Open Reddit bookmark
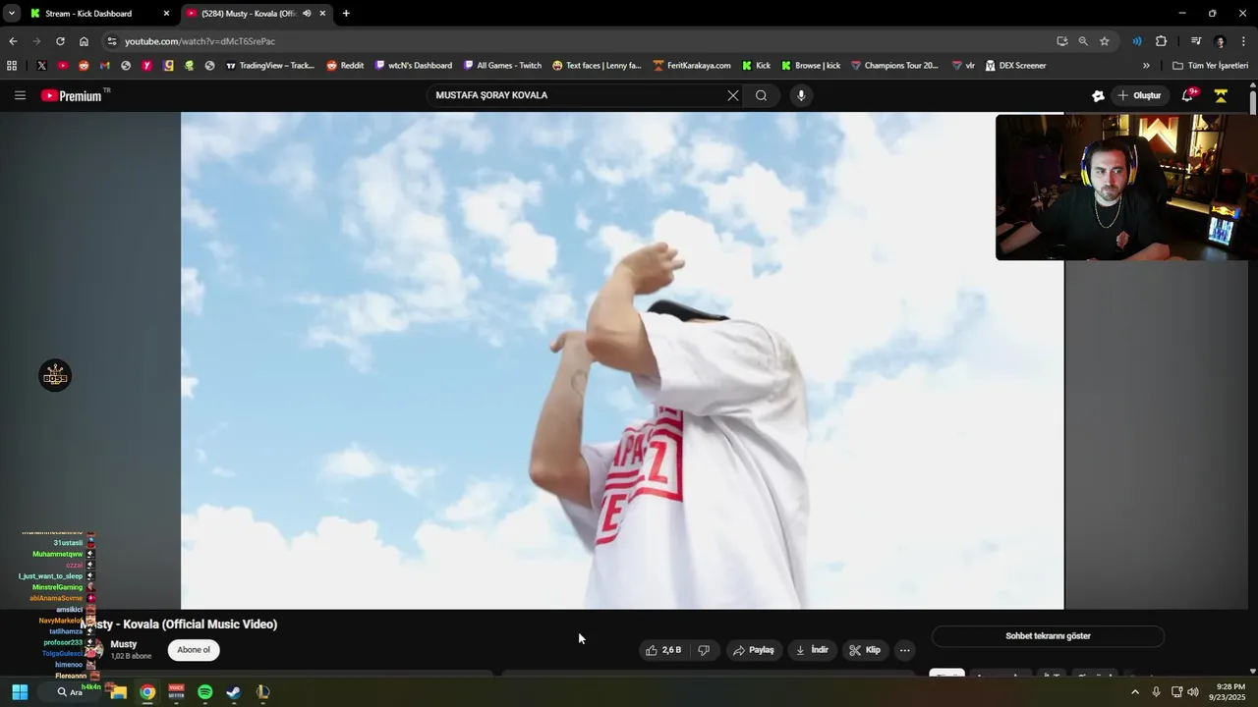1258x707 pixels. [345, 66]
